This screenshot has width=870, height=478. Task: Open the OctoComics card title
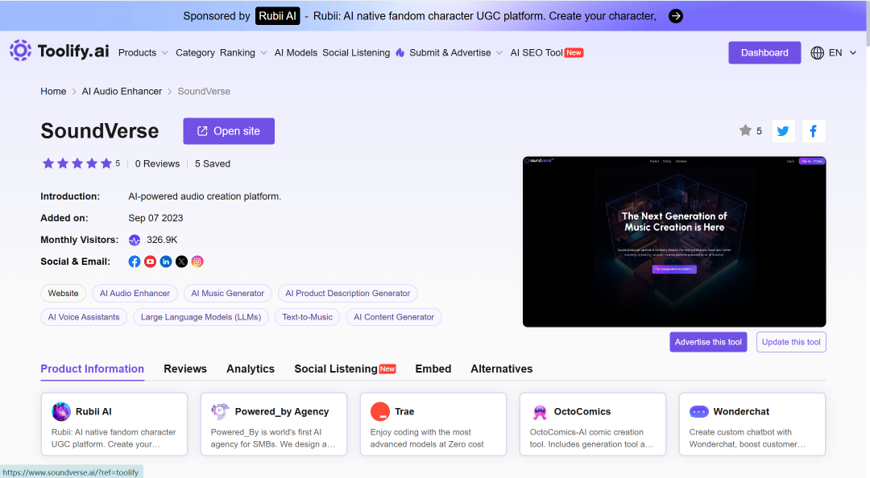point(582,411)
